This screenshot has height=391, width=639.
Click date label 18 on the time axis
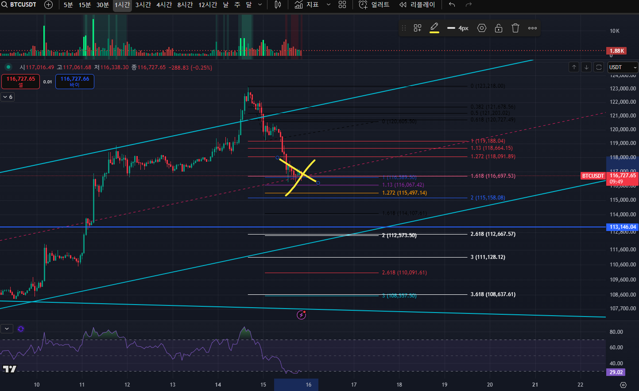click(x=399, y=384)
